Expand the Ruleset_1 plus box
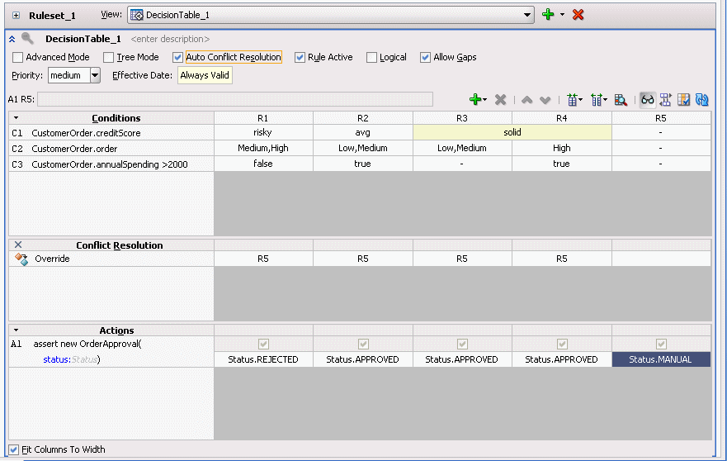Screen dimensions: 727x461 [x=17, y=16]
